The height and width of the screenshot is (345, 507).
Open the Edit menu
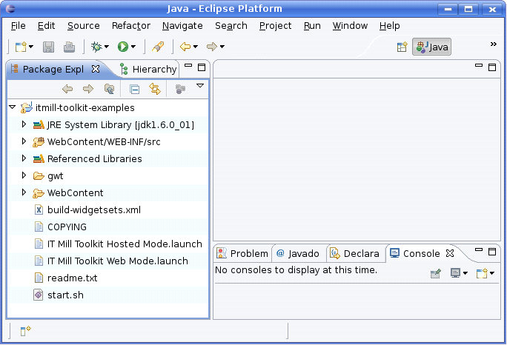[46, 26]
